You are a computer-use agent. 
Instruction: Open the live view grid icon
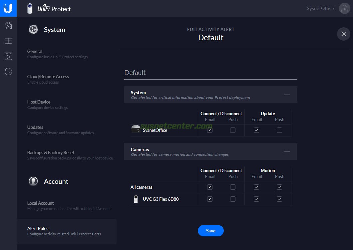(x=8, y=41)
